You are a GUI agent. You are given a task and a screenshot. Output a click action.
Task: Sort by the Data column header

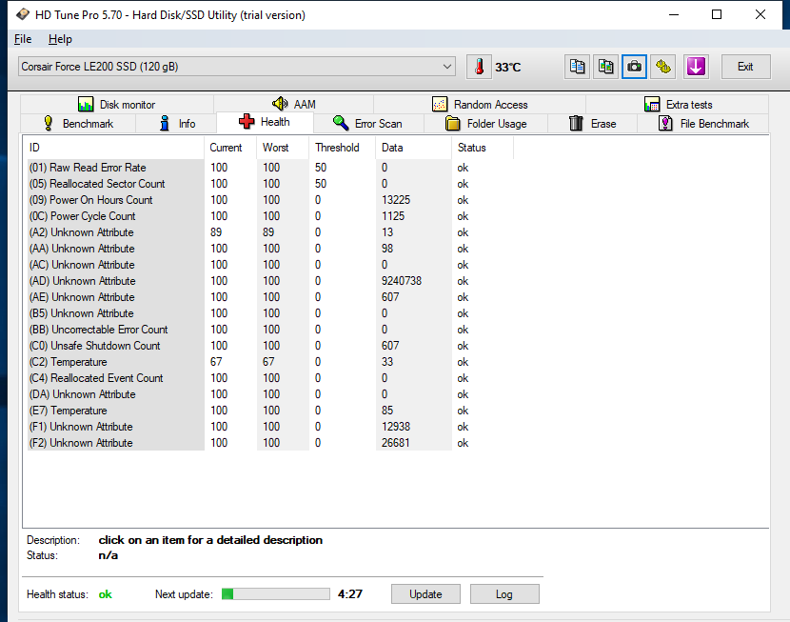pyautogui.click(x=413, y=148)
